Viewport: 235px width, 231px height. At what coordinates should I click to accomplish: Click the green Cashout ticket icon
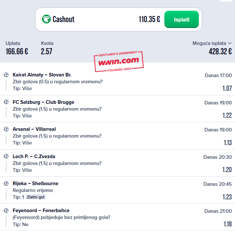click(x=46, y=19)
